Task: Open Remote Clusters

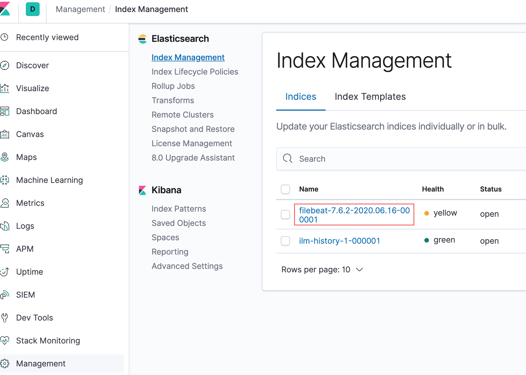Action: point(183,115)
